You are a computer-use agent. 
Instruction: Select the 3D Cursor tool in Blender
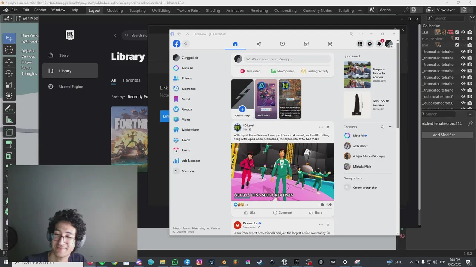[x=9, y=50]
